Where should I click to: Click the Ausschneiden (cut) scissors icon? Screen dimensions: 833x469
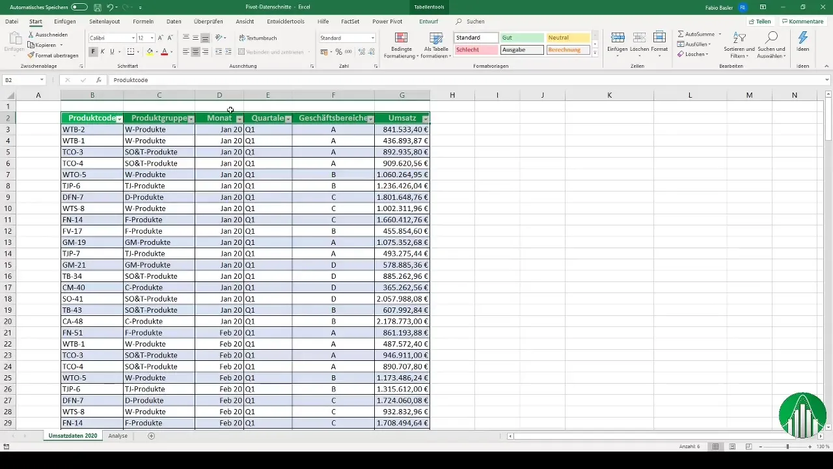click(31, 35)
